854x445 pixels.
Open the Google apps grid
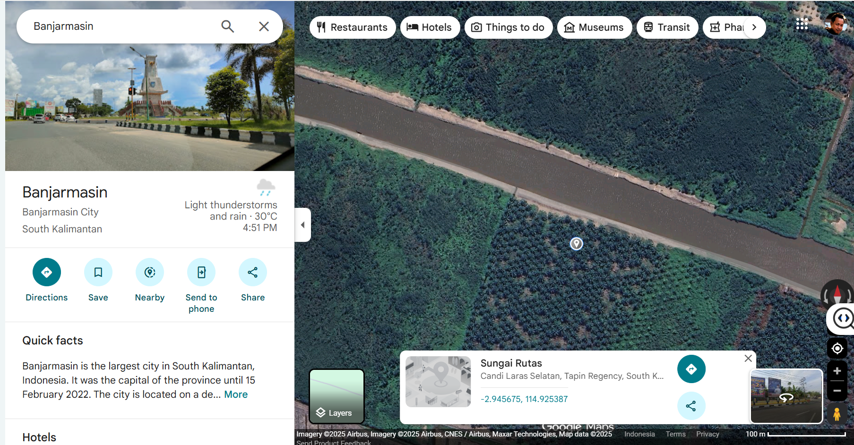(802, 24)
